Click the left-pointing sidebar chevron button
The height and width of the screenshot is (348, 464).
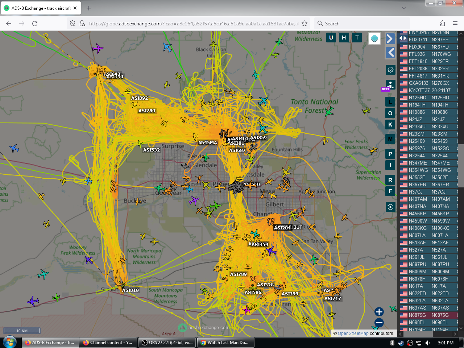(390, 53)
